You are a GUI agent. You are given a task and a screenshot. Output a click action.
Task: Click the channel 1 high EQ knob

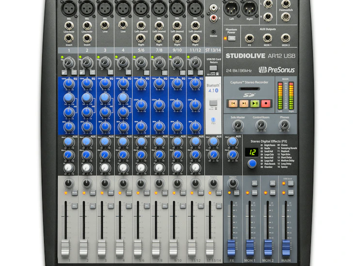[69, 84]
